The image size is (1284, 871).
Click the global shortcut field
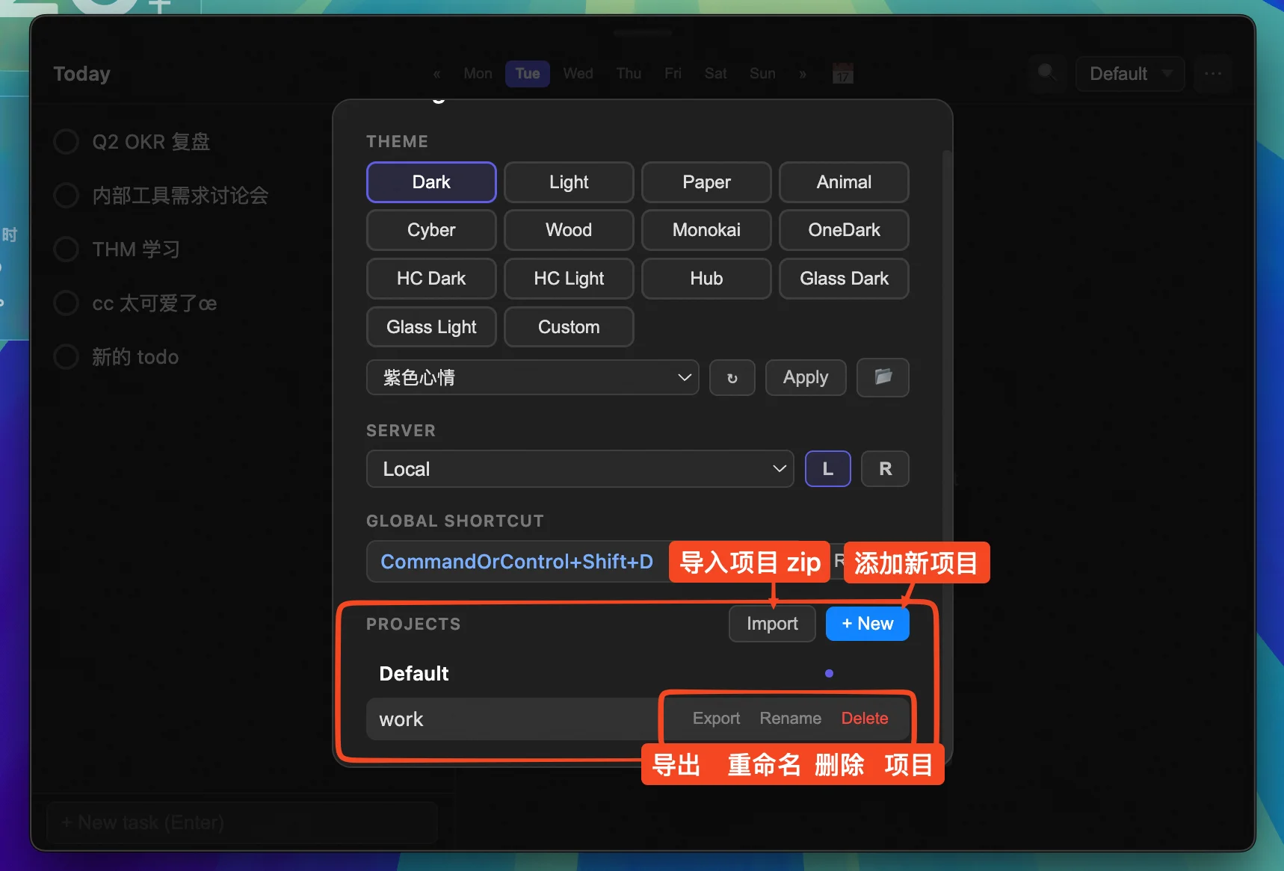click(519, 562)
